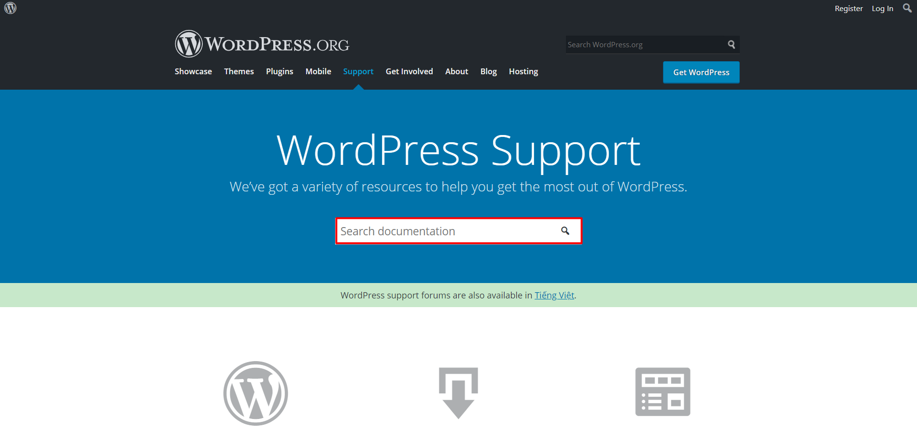Open the large WordPress logo icon below
The height and width of the screenshot is (432, 917).
(255, 393)
